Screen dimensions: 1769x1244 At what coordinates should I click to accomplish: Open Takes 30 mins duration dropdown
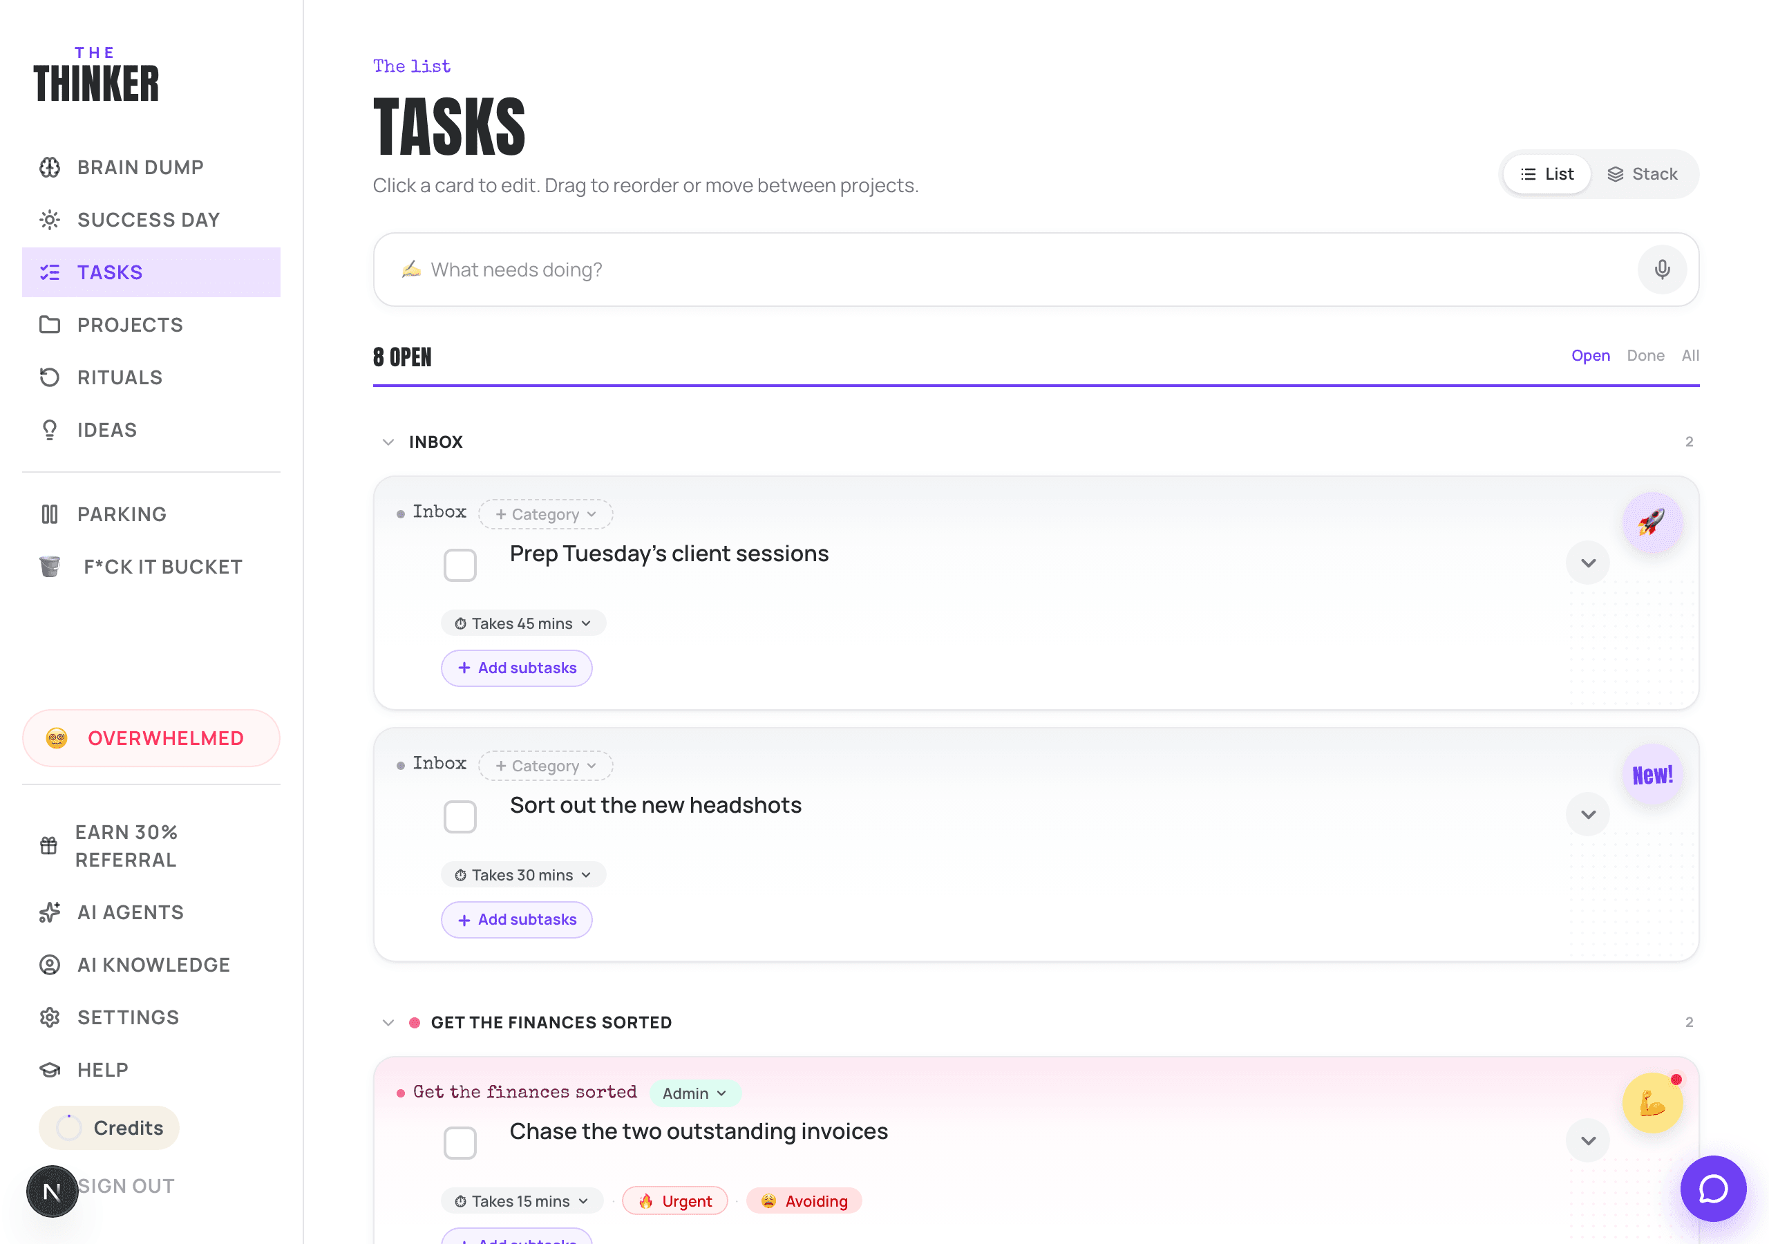[523, 874]
